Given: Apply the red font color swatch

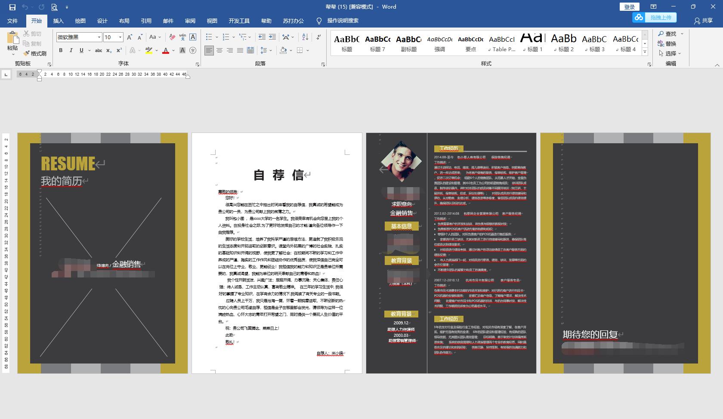Looking at the screenshot, I should (x=166, y=50).
